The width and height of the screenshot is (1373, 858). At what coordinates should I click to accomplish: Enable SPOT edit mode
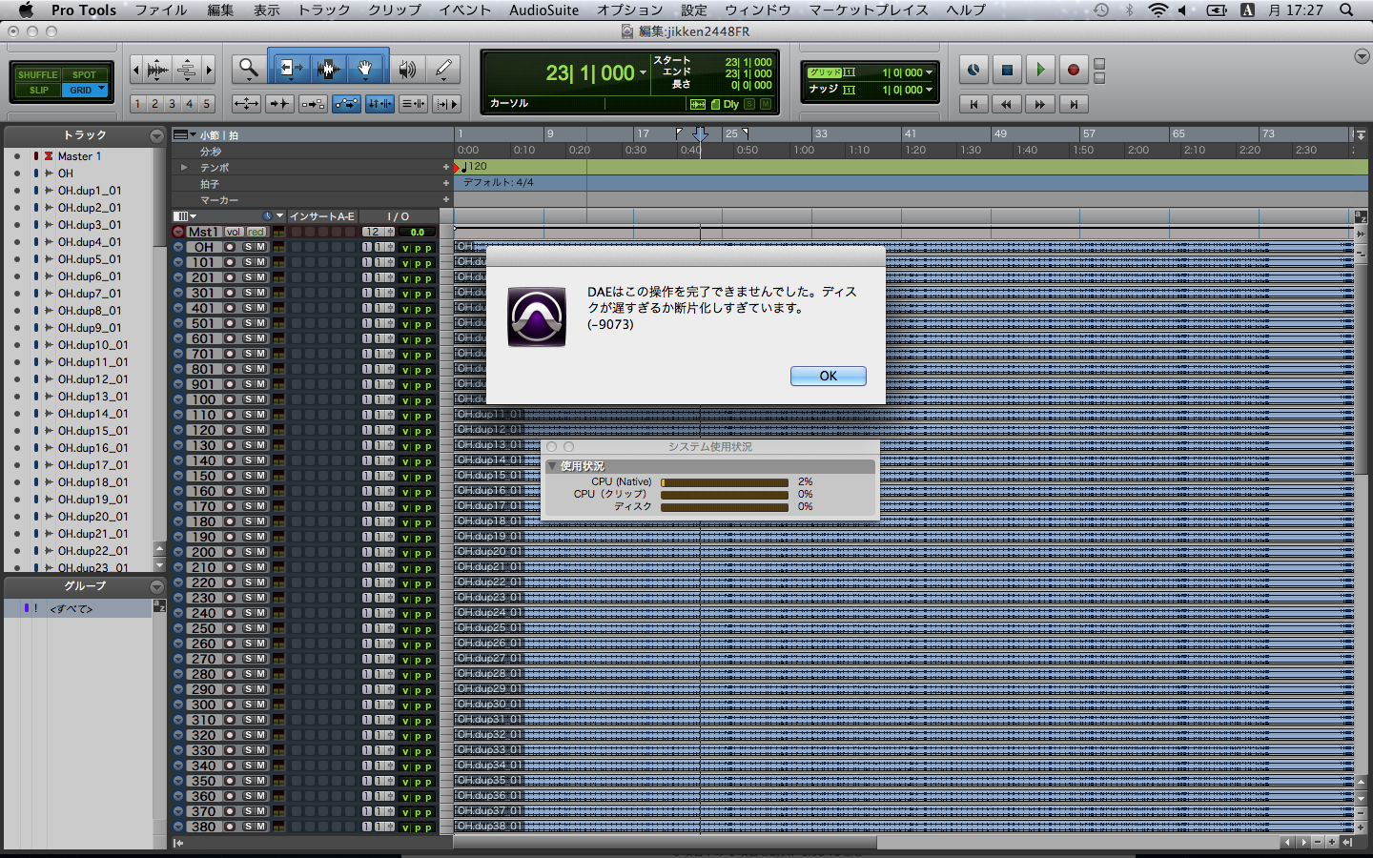pos(85,74)
